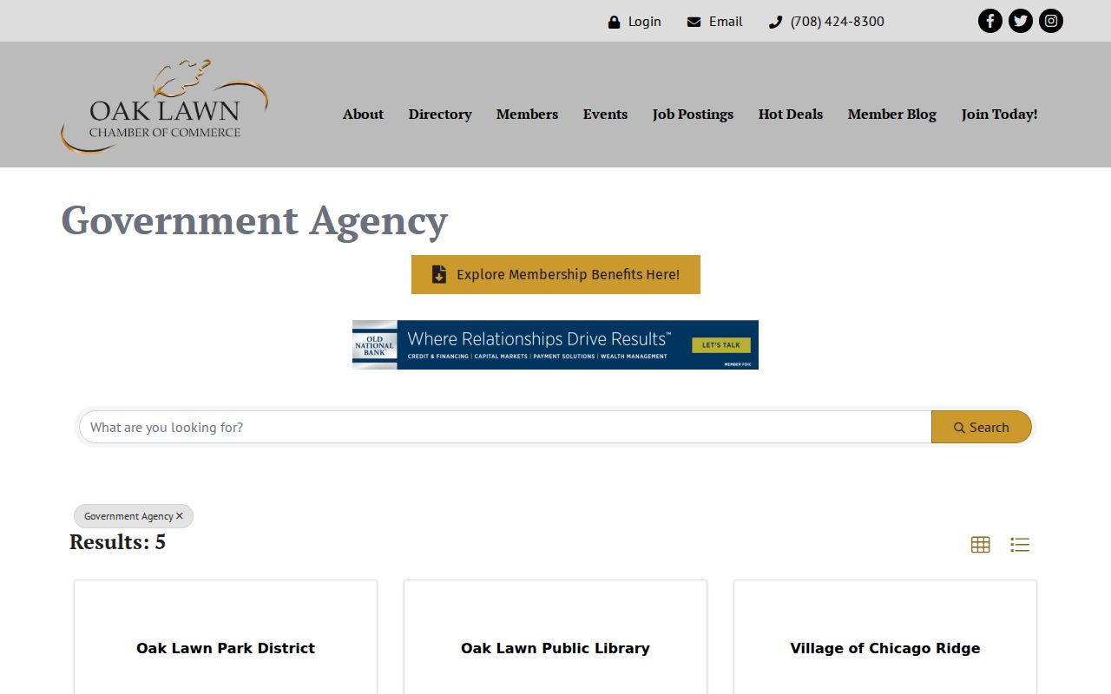This screenshot has height=694, width=1111.
Task: Call the (708) 424-8300 phone link
Action: (x=826, y=22)
